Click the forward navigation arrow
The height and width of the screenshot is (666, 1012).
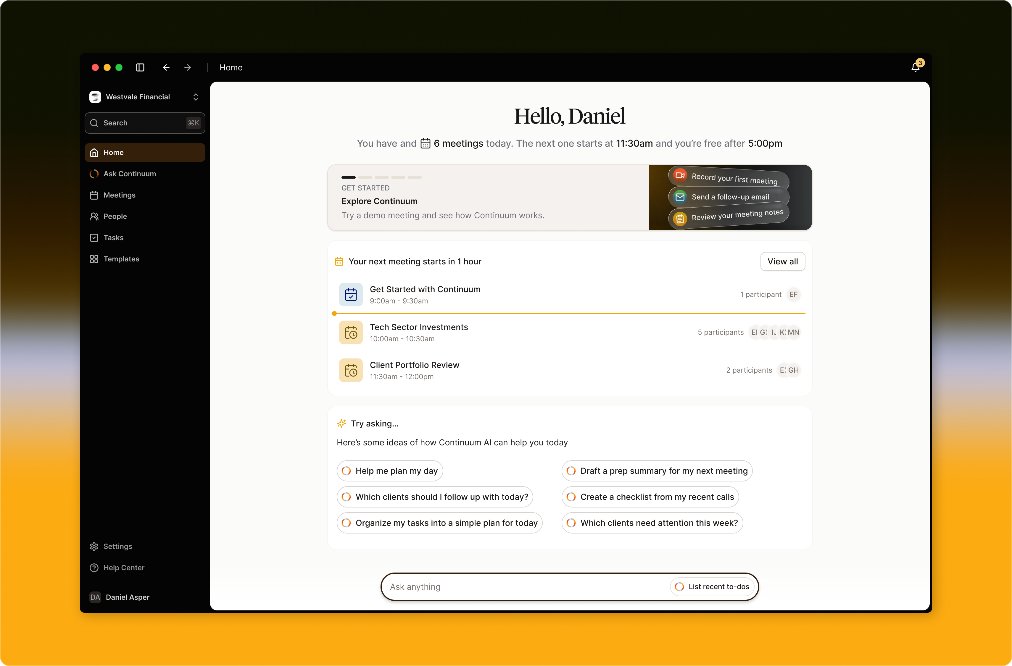[x=188, y=68]
